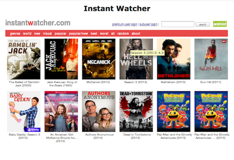Open the Authors Anonymous poster
234x160 pixels.
coord(98,111)
